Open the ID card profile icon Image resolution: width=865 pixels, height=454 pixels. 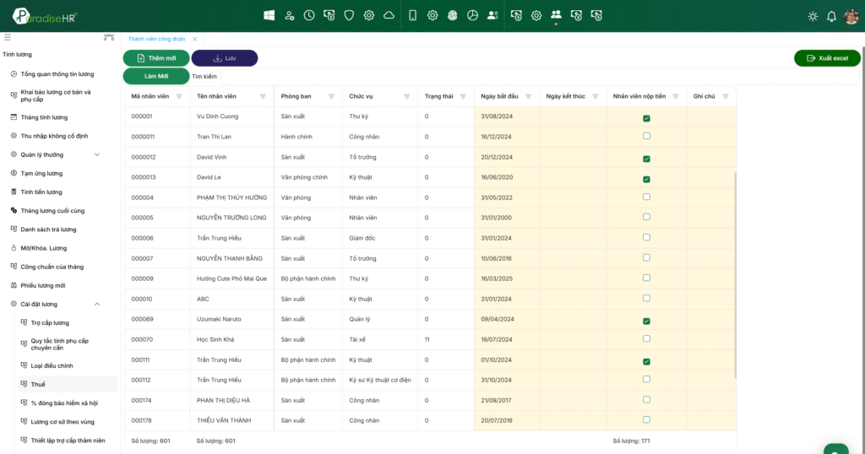pyautogui.click(x=492, y=15)
